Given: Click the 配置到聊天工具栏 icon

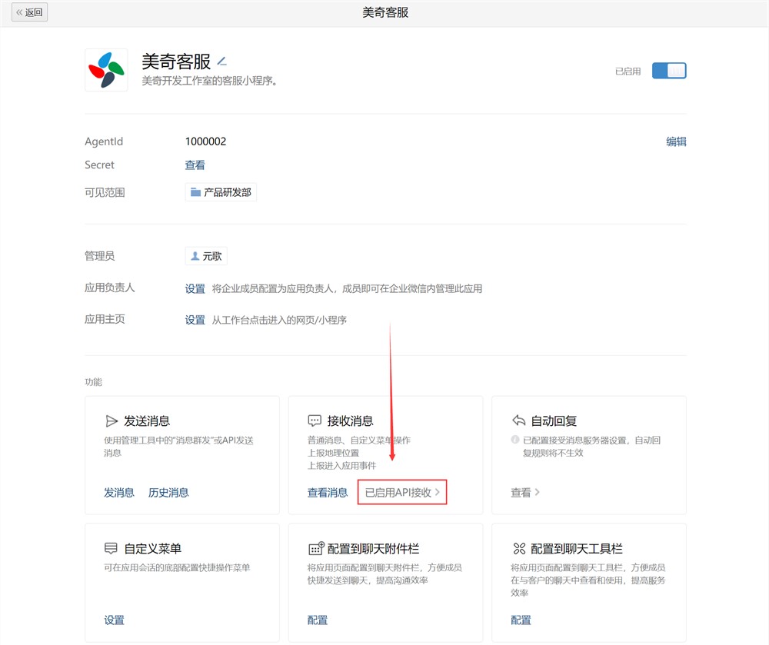Looking at the screenshot, I should pyautogui.click(x=519, y=548).
